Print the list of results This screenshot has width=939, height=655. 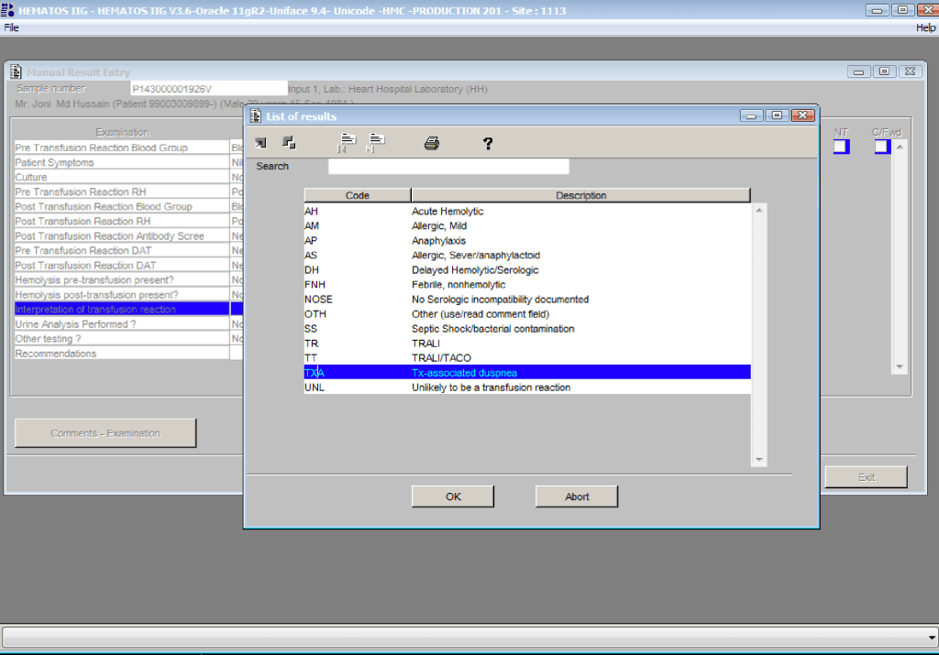(x=432, y=143)
